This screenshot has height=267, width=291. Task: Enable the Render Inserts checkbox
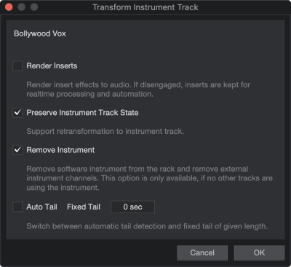pyautogui.click(x=17, y=65)
